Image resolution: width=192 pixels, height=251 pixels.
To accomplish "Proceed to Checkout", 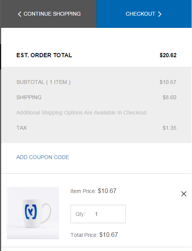I will tap(144, 14).
